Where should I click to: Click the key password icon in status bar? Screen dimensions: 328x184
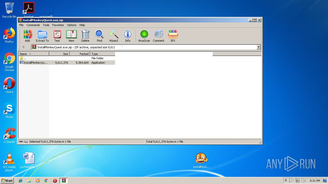tap(26, 142)
